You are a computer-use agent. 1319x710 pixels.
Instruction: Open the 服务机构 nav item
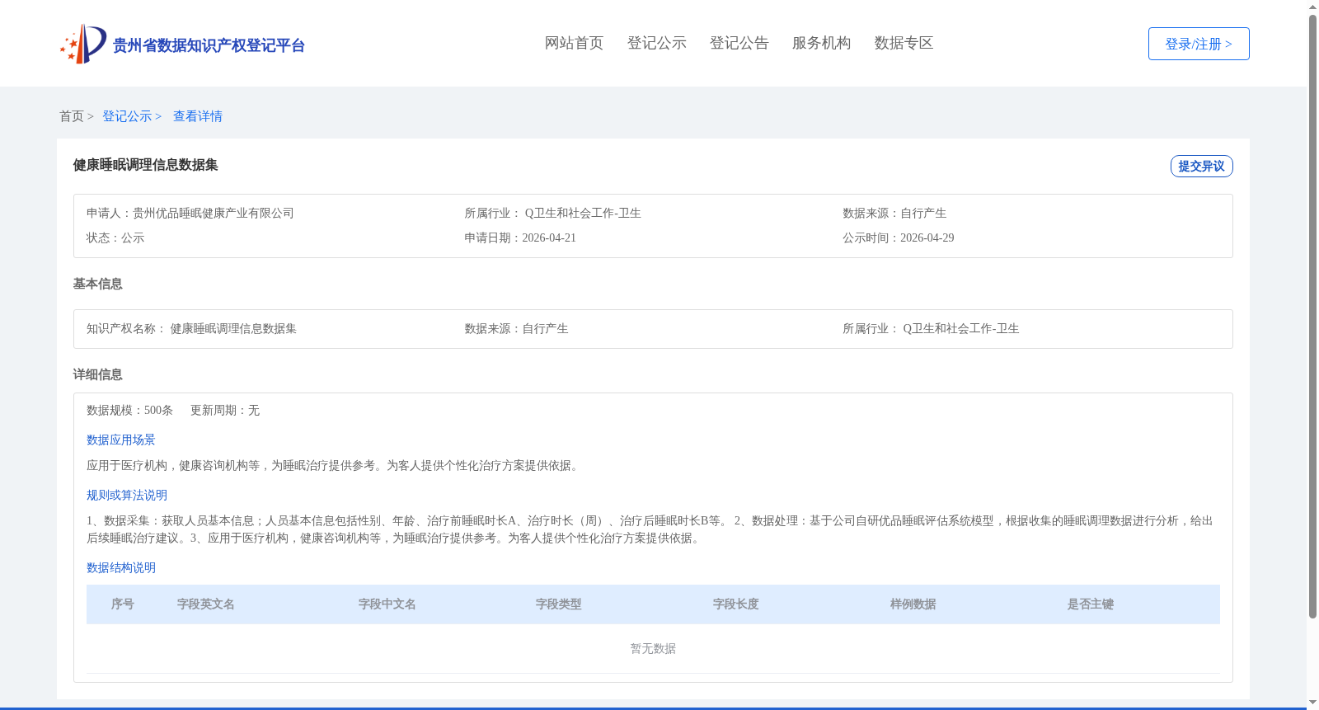821,43
